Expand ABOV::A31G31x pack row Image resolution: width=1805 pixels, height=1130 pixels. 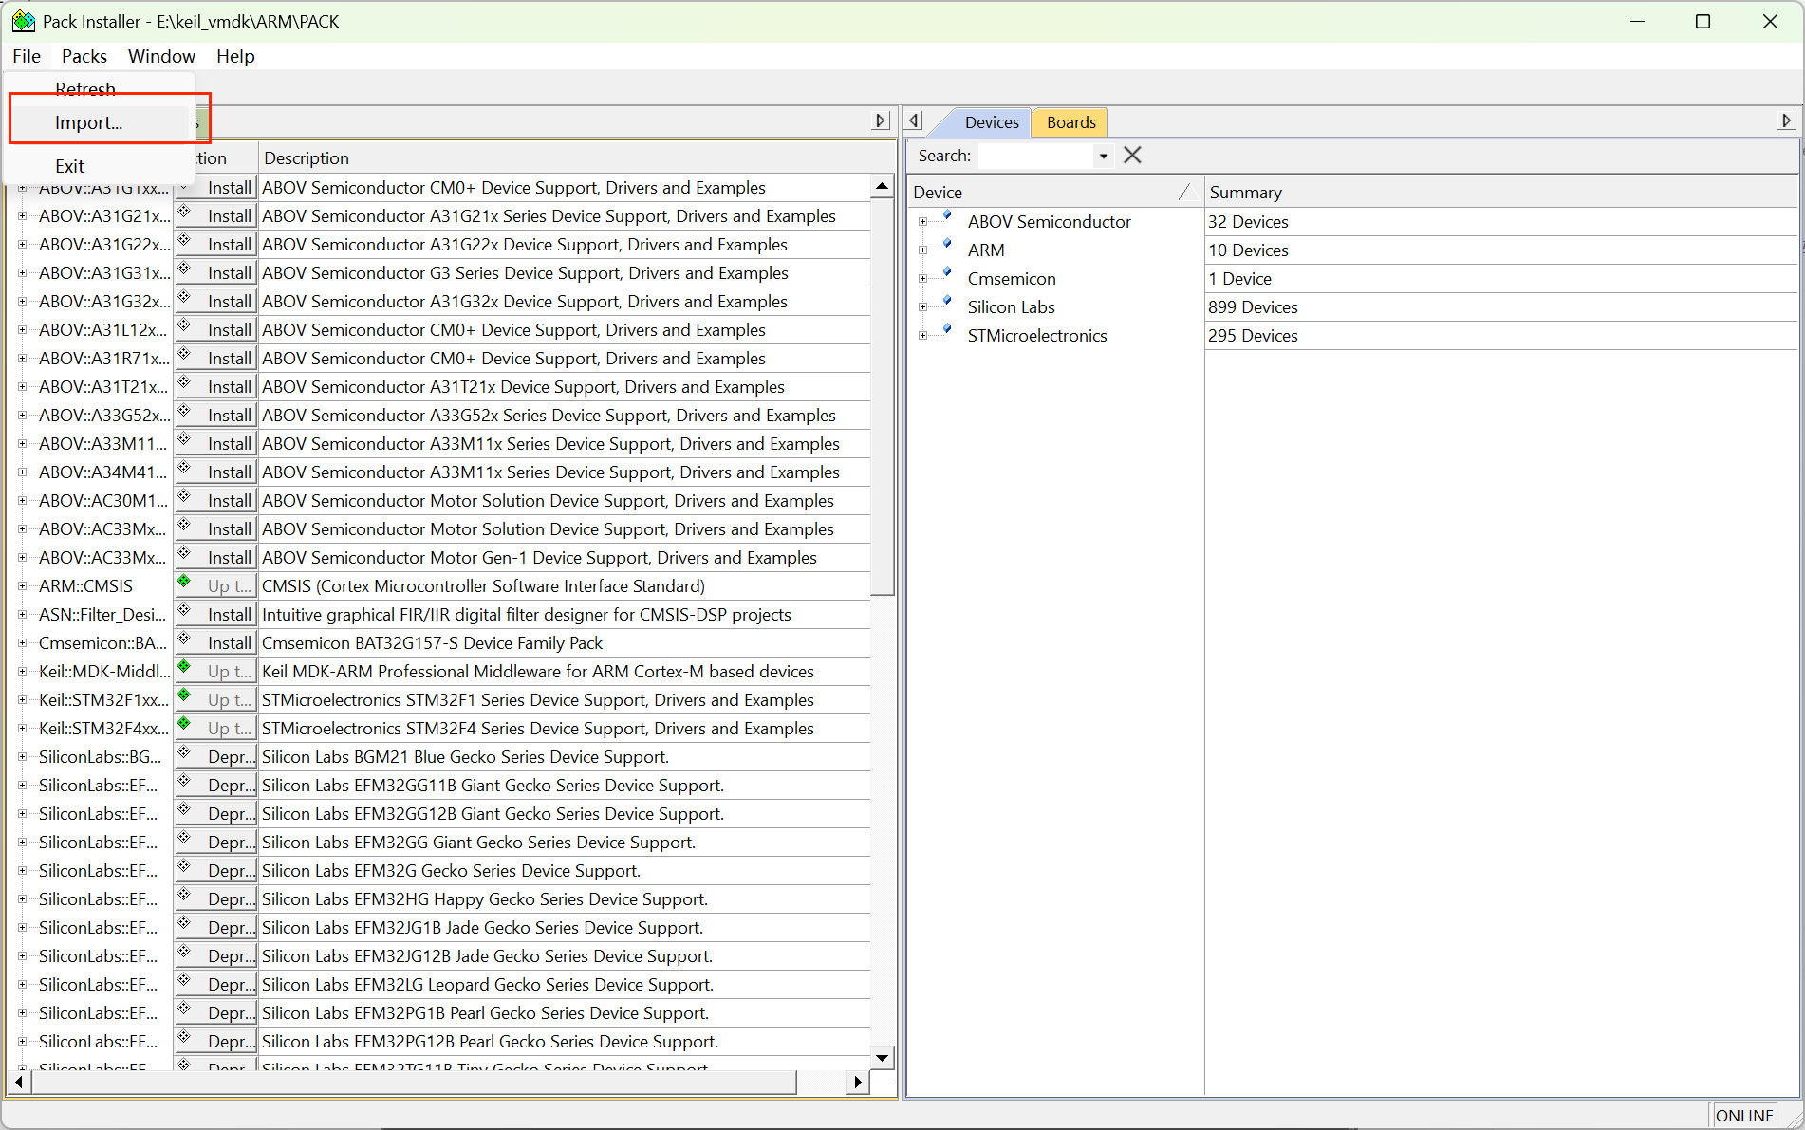click(22, 273)
